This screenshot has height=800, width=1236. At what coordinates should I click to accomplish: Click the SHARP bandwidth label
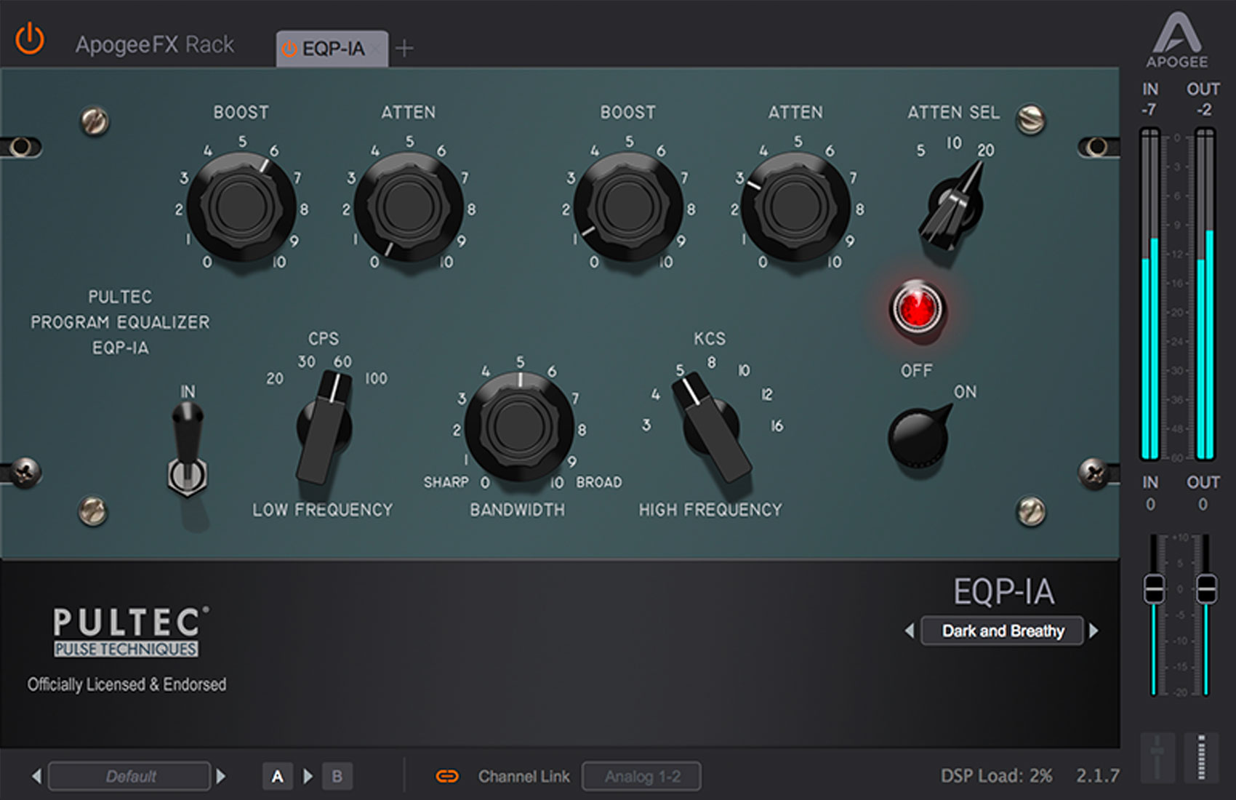point(446,482)
